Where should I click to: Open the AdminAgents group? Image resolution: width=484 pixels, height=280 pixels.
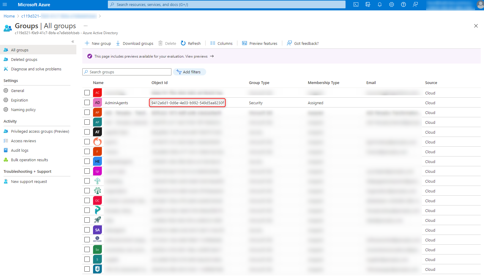pyautogui.click(x=116, y=103)
